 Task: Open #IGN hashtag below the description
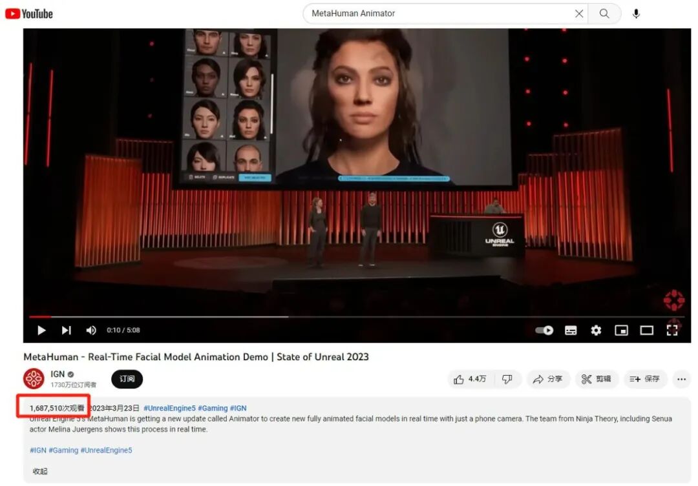[38, 451]
